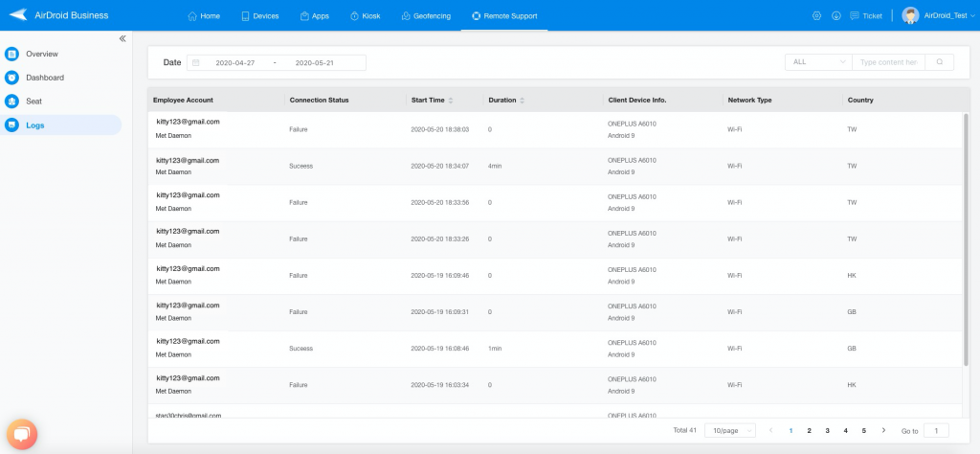The height and width of the screenshot is (454, 980).
Task: Click the Network Type column header
Action: [x=749, y=100]
